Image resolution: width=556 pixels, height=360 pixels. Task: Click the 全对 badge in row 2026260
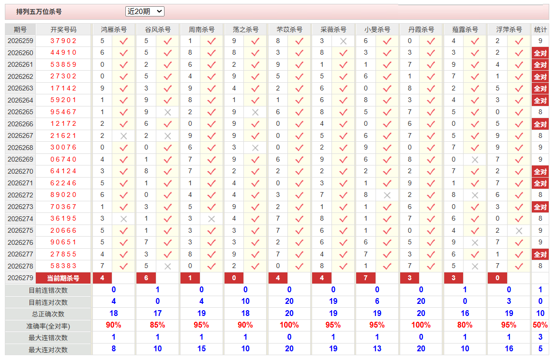point(540,53)
